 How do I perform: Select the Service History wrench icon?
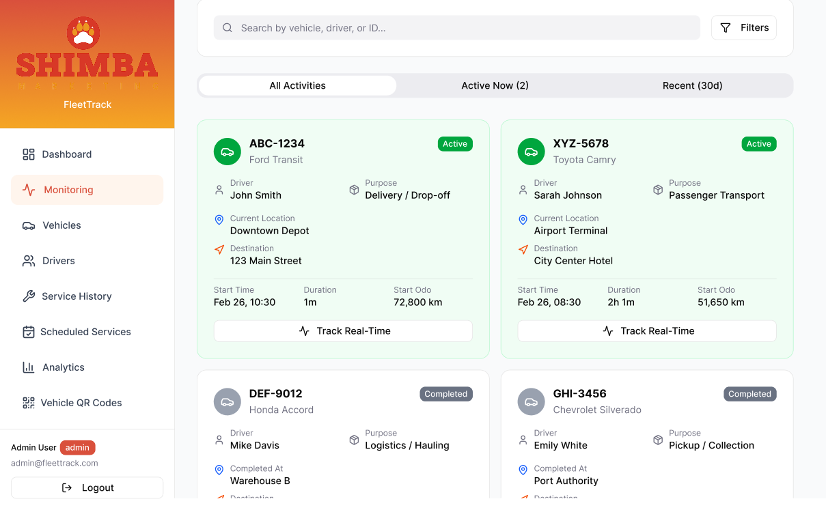coord(28,296)
